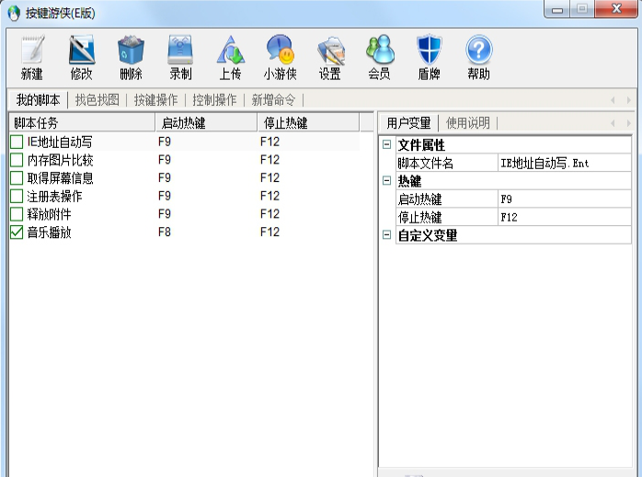642x477 pixels.
Task: Click the app icon in the title bar
Action: (x=14, y=13)
